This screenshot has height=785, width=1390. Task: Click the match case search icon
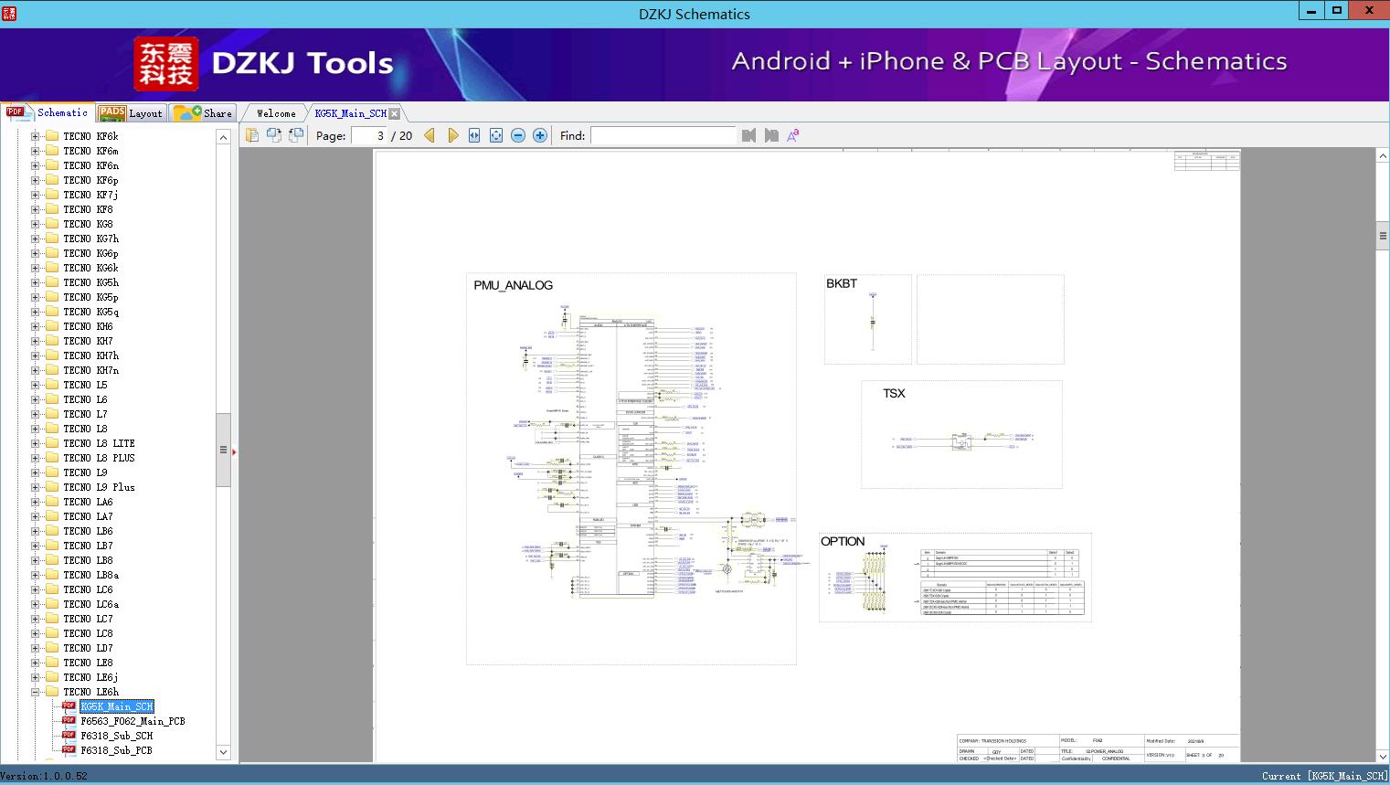click(x=793, y=135)
